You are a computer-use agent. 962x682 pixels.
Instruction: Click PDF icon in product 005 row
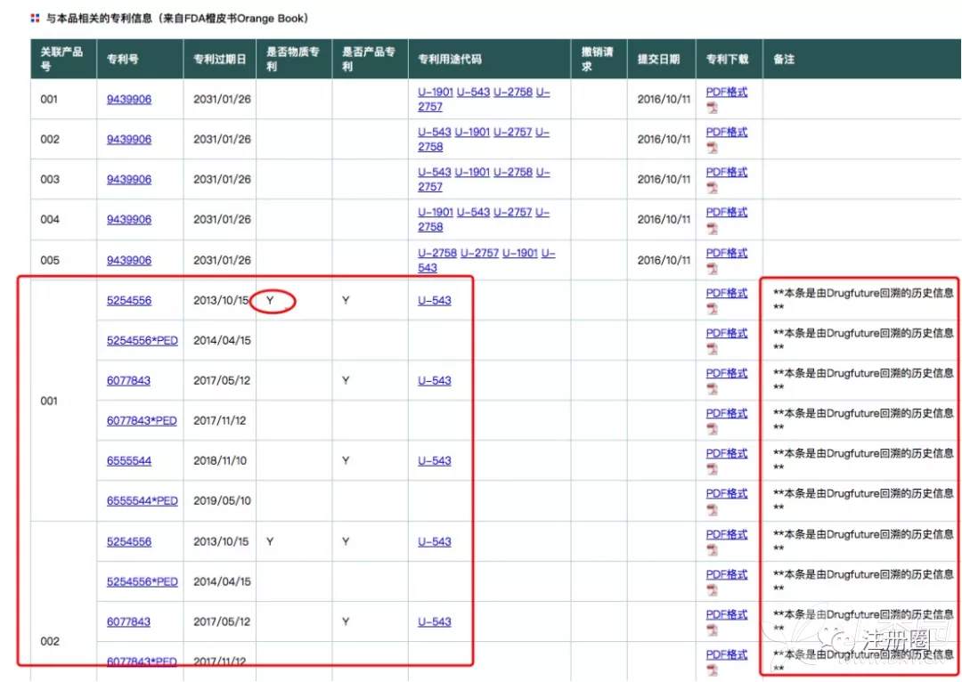click(712, 268)
